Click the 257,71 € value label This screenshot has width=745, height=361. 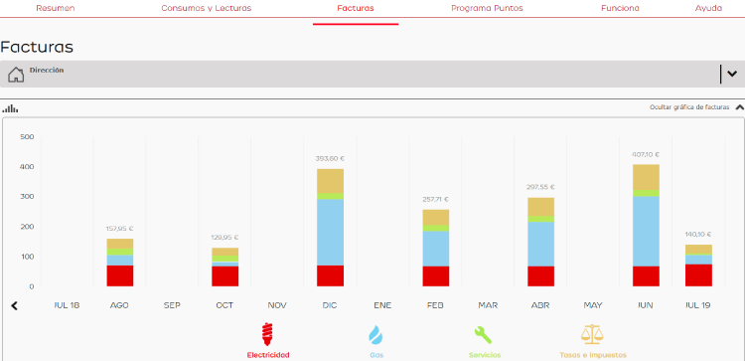tap(435, 199)
